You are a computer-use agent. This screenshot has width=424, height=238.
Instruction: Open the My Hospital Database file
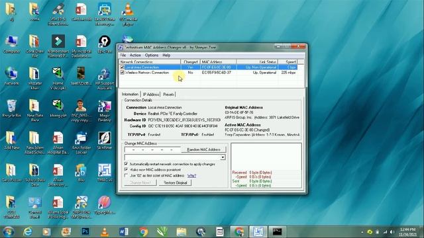click(x=81, y=46)
